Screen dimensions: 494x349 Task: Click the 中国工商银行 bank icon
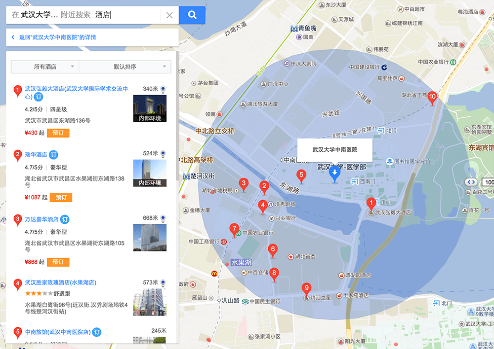point(224,242)
